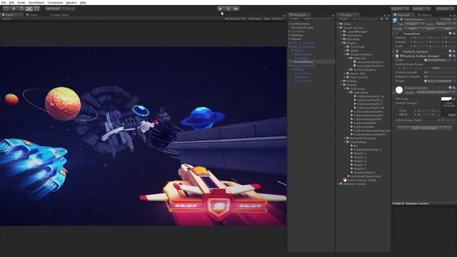The image size is (457, 257).
Task: Switch to the Scene tab
Action: click(x=31, y=14)
